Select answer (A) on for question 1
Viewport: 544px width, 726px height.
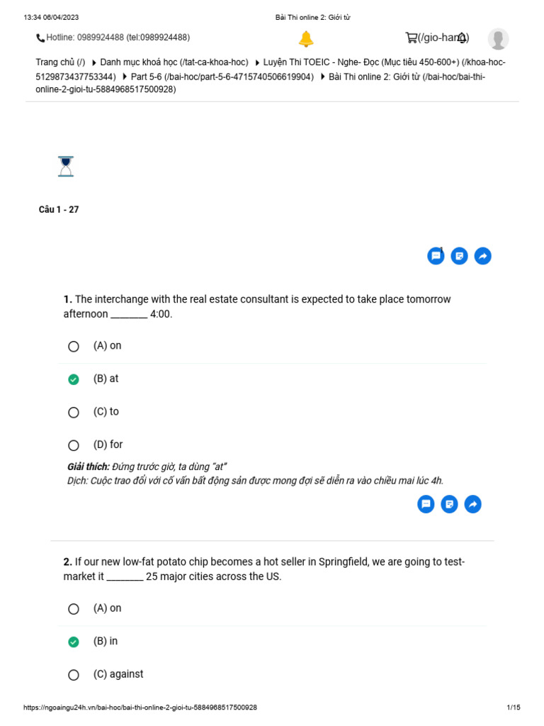[74, 346]
